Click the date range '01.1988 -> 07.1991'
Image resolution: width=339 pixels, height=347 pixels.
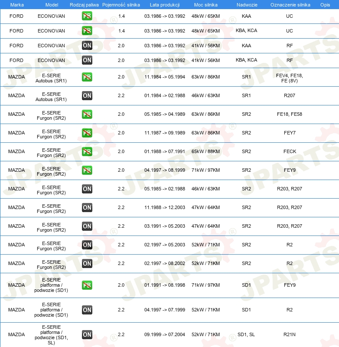(165, 151)
